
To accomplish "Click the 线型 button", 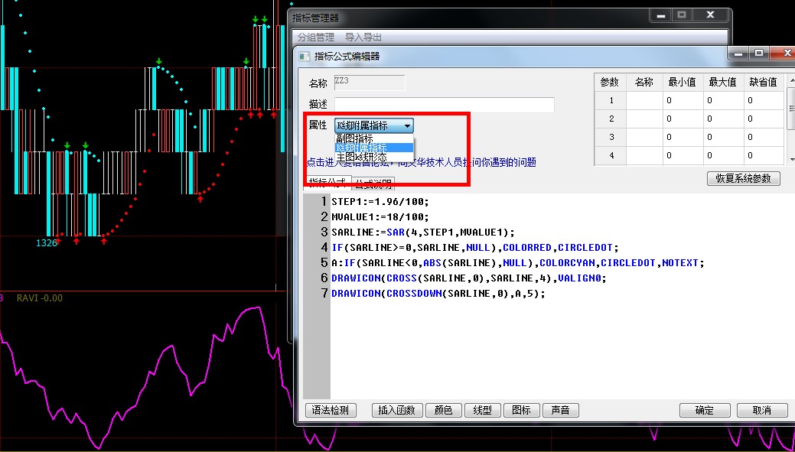I will click(x=482, y=411).
